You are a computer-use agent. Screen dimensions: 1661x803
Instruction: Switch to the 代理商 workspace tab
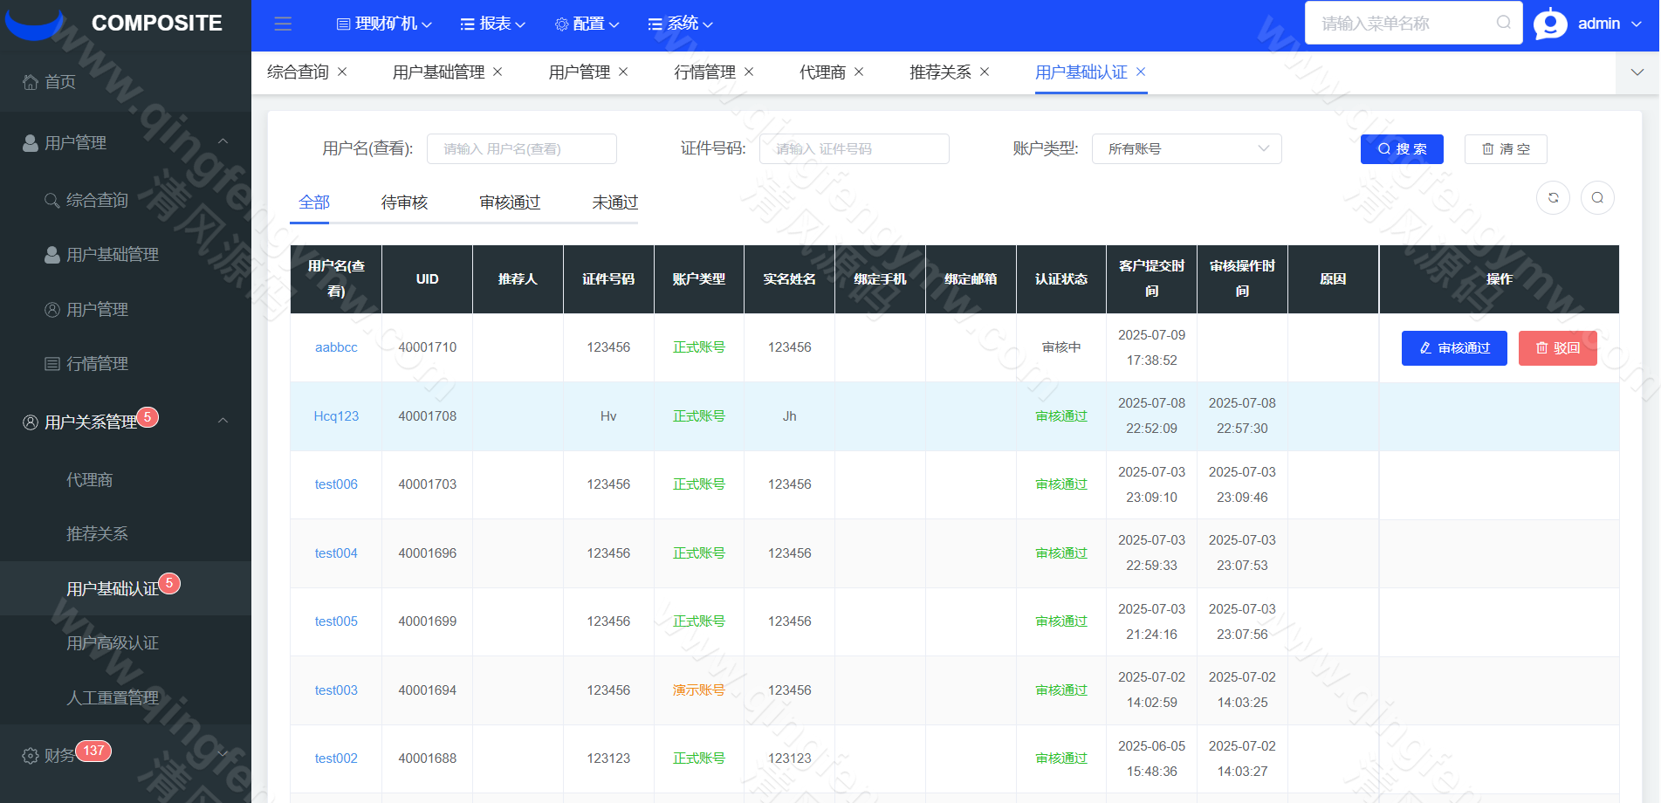click(821, 72)
